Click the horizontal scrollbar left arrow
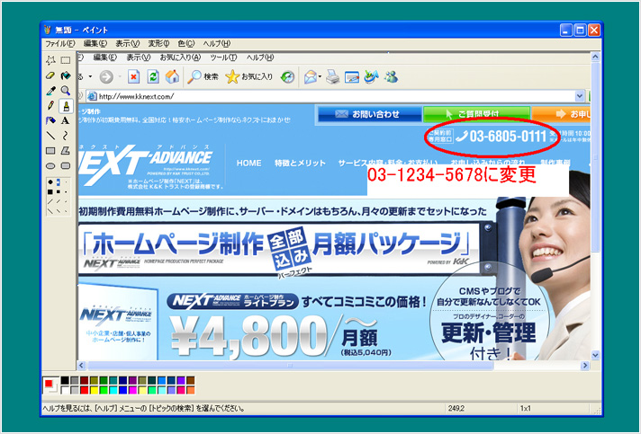This screenshot has height=434, width=641. (81, 365)
